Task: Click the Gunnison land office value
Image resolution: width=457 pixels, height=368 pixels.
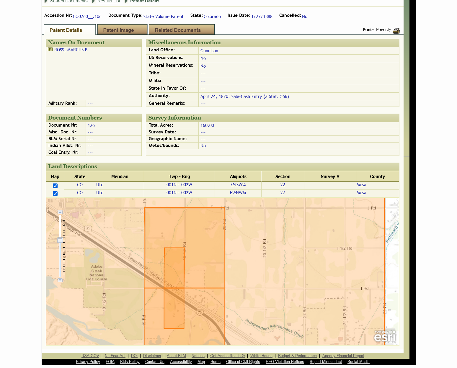Action: click(209, 51)
